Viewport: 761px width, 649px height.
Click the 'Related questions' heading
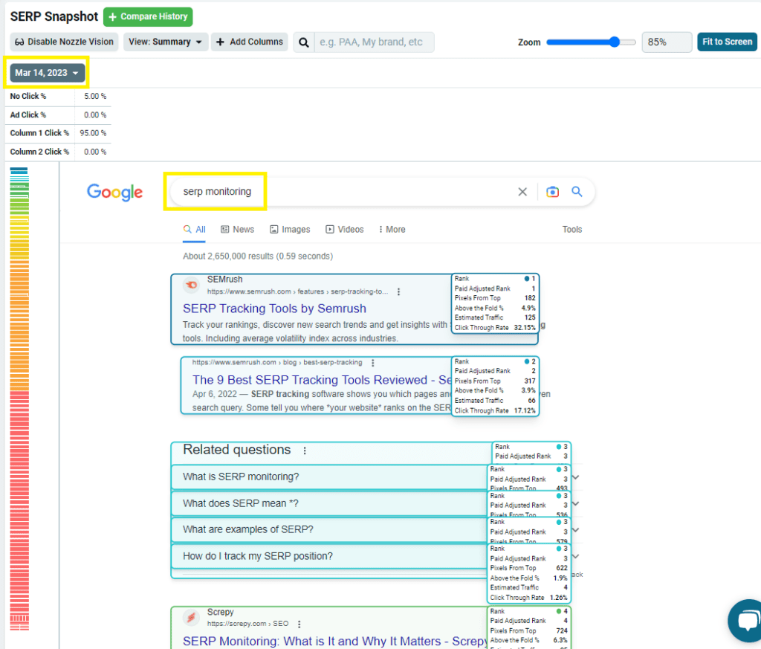click(237, 450)
